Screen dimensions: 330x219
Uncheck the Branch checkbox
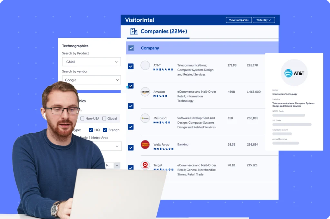[x=105, y=130]
